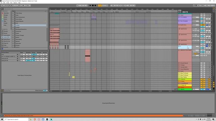Open File Explorer from the taskbar
Viewport: 216px width, 121px height.
[x=31, y=119]
